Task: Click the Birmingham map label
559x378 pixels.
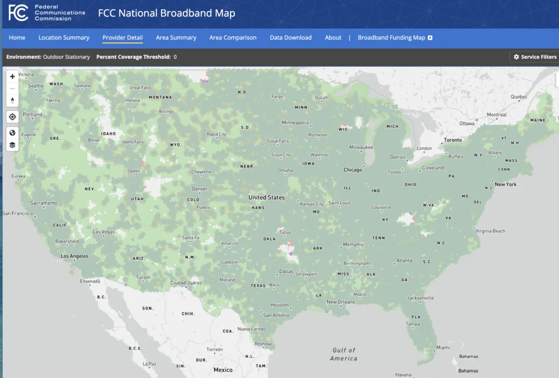Action: (x=357, y=263)
